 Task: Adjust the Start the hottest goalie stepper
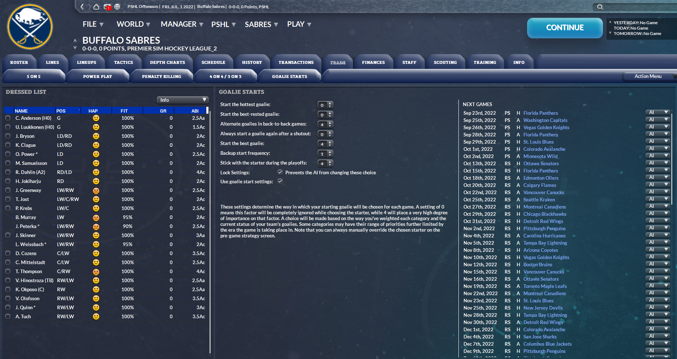pyautogui.click(x=325, y=105)
